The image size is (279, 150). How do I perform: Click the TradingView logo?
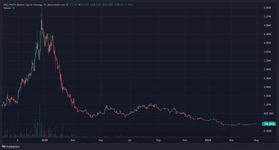11,147
